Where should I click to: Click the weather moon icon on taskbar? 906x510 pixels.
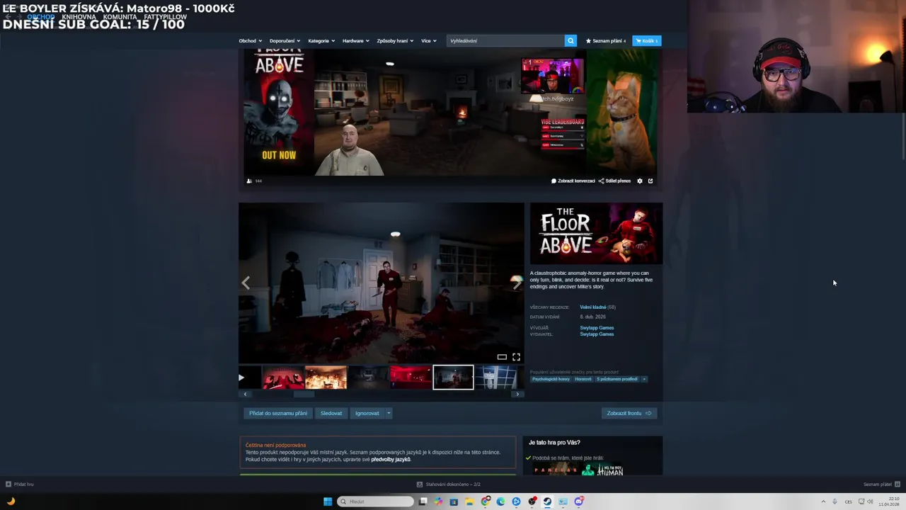[11, 501]
